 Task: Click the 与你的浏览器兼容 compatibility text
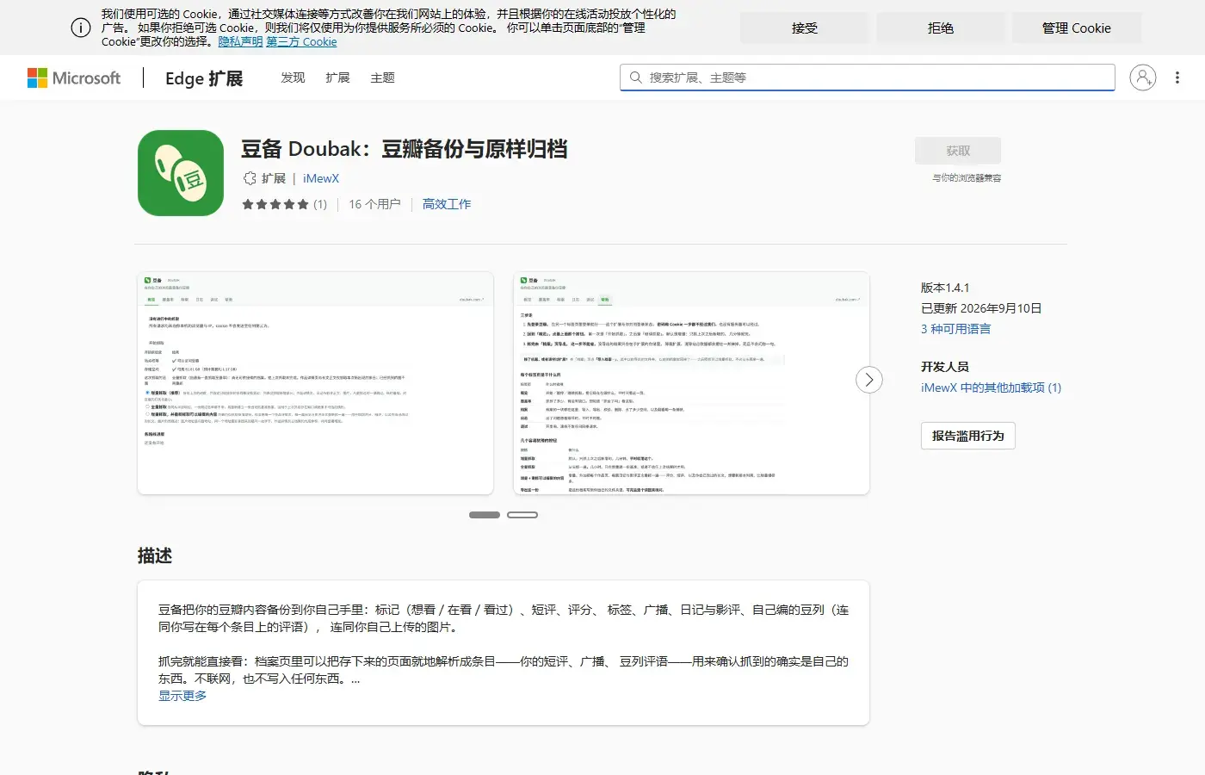967,178
